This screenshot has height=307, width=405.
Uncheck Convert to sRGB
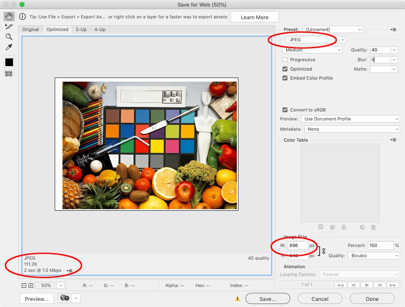[285, 110]
